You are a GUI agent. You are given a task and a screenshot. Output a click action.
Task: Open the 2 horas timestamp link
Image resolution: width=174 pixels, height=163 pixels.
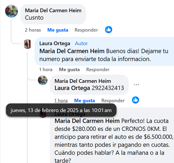33,30
